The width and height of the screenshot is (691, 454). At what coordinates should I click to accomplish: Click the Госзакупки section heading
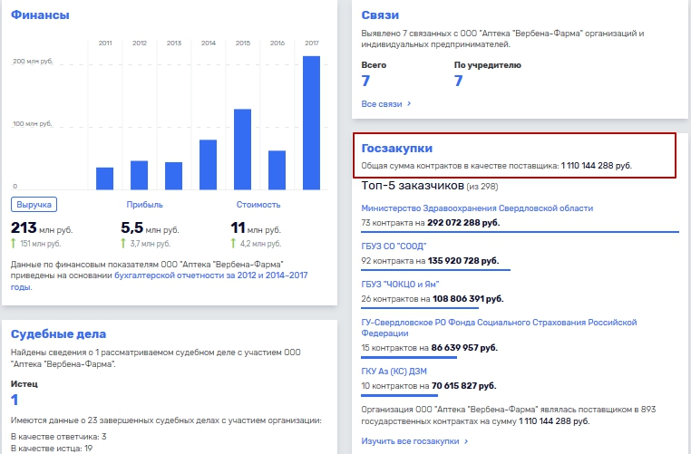coord(396,148)
